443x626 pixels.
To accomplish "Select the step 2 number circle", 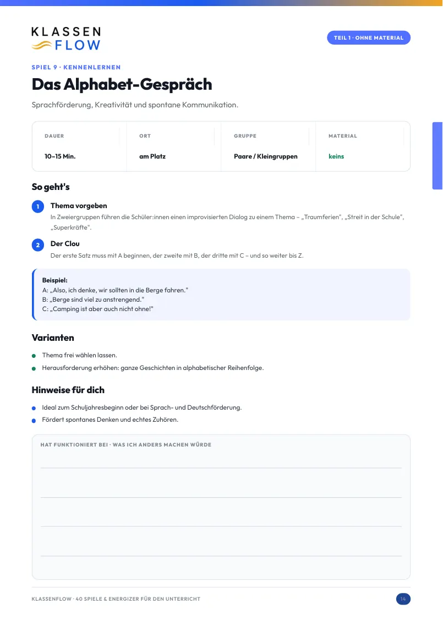I will 38,245.
